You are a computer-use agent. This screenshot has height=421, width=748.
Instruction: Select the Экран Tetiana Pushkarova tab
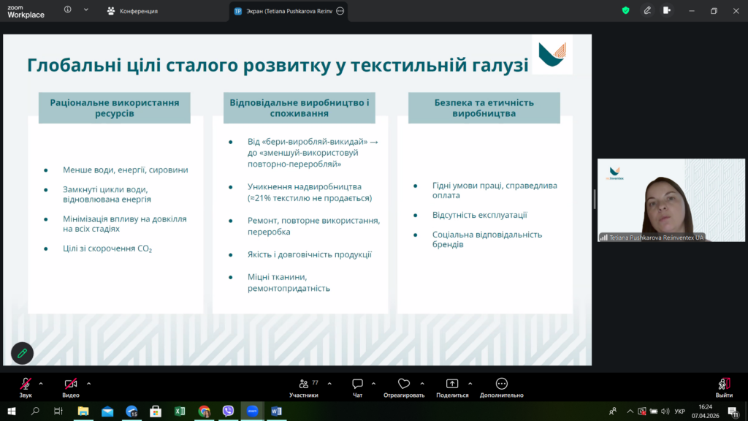pyautogui.click(x=289, y=11)
